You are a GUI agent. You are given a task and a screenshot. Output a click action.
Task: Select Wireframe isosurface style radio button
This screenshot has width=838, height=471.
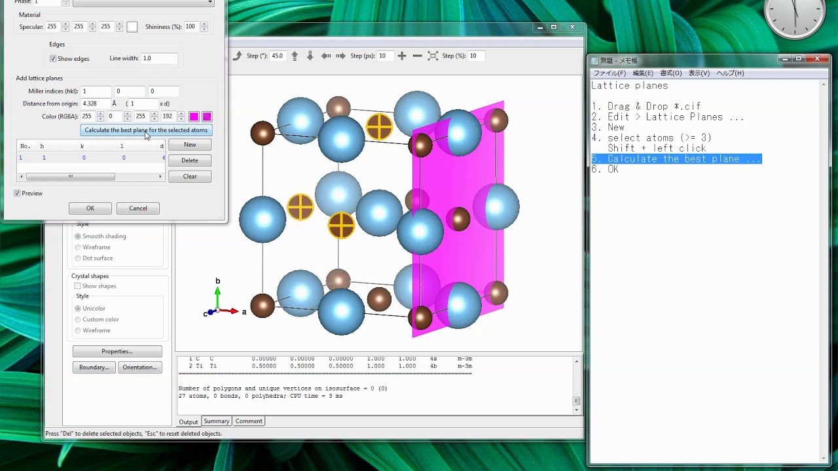click(78, 247)
